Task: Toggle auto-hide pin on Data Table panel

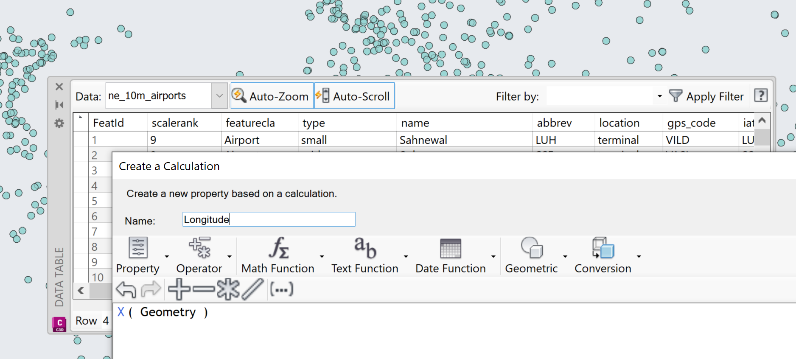Action: pyautogui.click(x=59, y=105)
